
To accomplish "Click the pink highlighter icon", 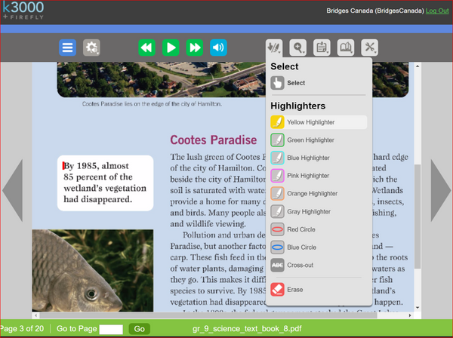I will click(x=277, y=176).
